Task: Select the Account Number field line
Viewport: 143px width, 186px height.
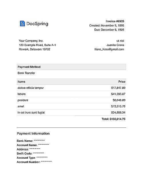Action: pos(34,162)
